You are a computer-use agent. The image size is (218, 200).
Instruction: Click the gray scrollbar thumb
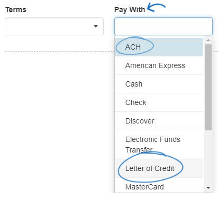(x=208, y=87)
